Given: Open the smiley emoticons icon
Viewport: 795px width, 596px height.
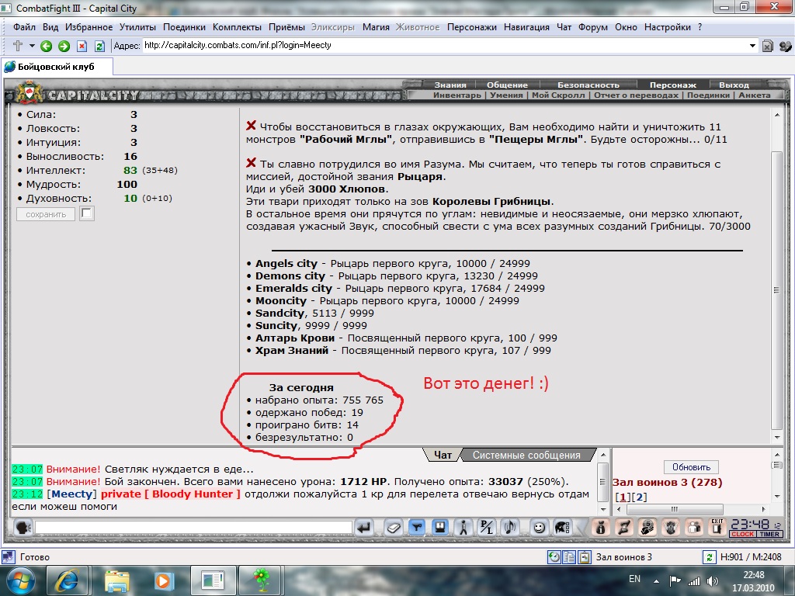Looking at the screenshot, I should (x=539, y=528).
